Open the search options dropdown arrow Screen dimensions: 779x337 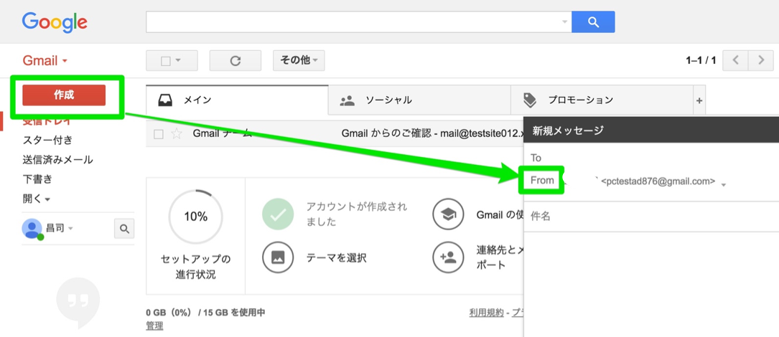click(564, 22)
